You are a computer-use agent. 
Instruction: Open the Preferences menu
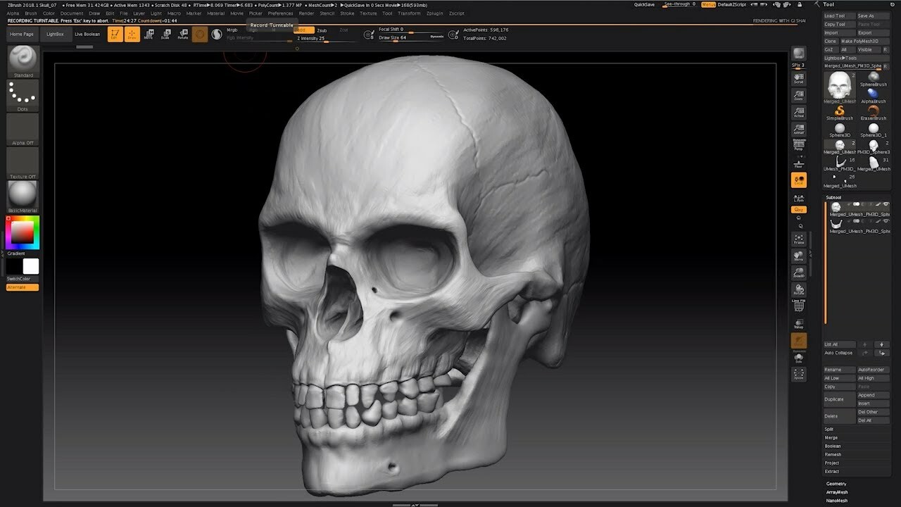pyautogui.click(x=281, y=13)
